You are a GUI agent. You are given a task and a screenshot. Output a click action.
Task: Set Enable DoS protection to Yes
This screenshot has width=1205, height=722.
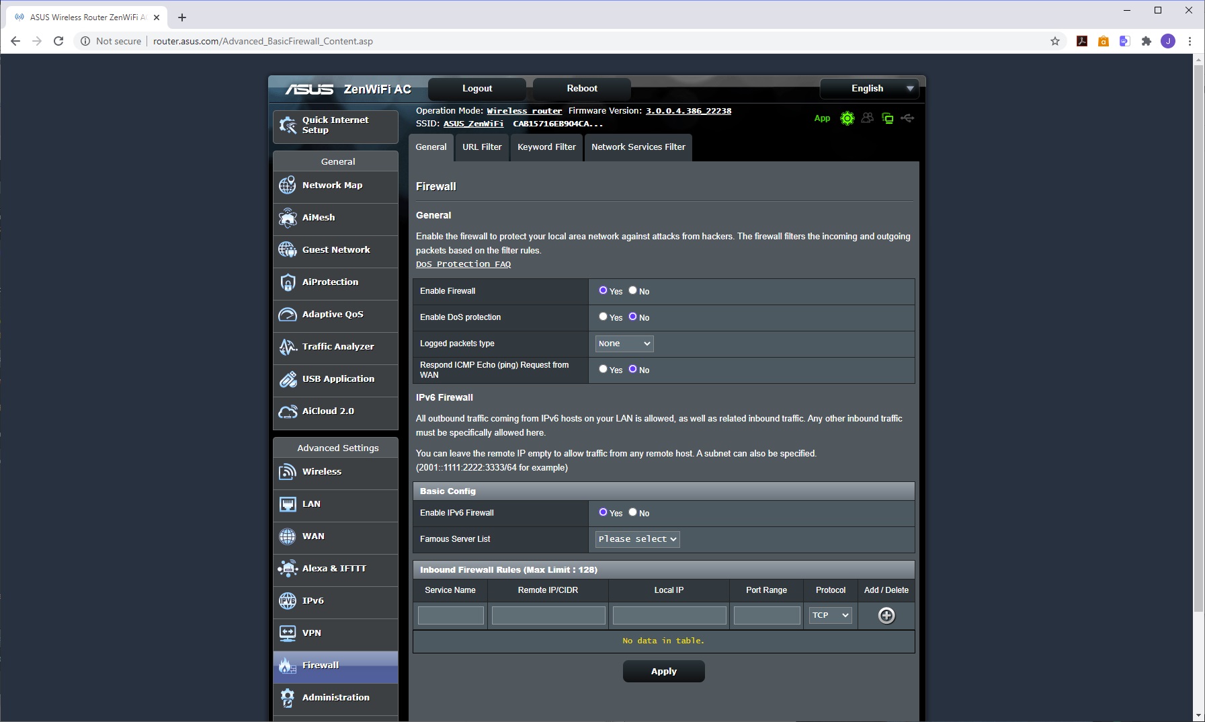click(x=603, y=317)
